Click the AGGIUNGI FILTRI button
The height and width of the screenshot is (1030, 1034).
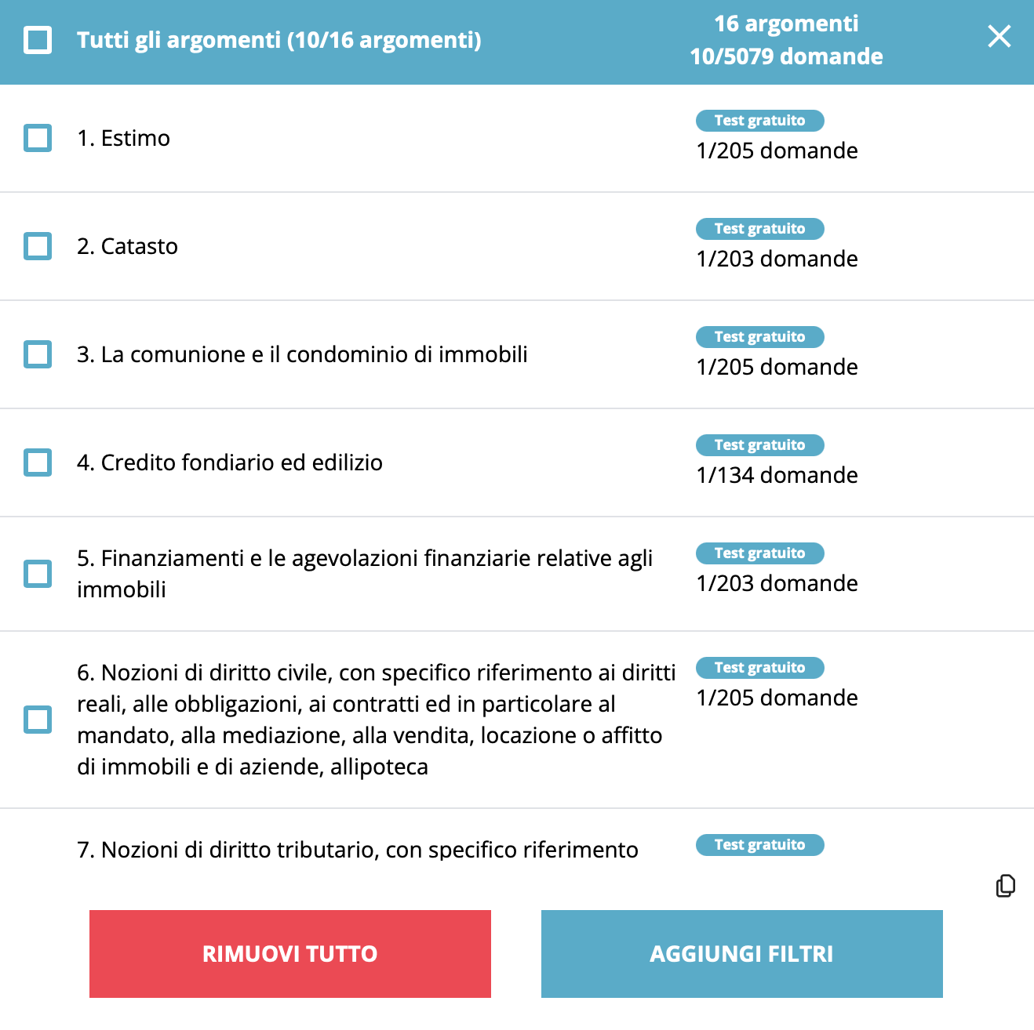click(x=741, y=953)
